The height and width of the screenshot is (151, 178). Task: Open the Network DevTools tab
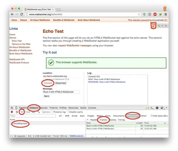pyautogui.click(x=34, y=108)
